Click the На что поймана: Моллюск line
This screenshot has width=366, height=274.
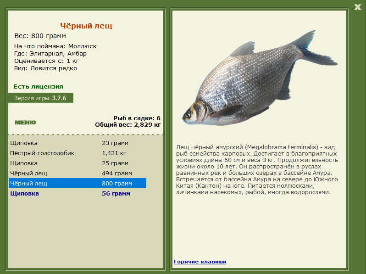[55, 46]
